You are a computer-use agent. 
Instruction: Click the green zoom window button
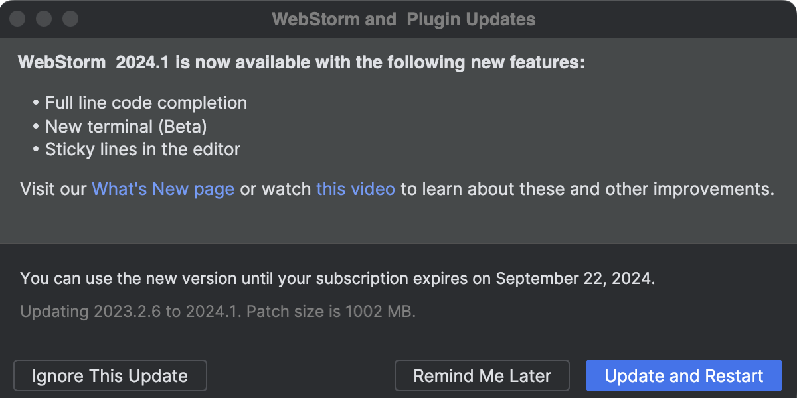click(x=70, y=19)
